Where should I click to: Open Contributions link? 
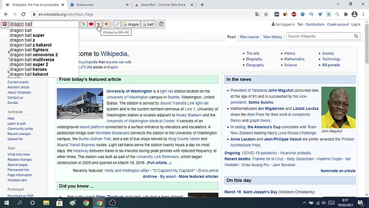tap(315, 25)
